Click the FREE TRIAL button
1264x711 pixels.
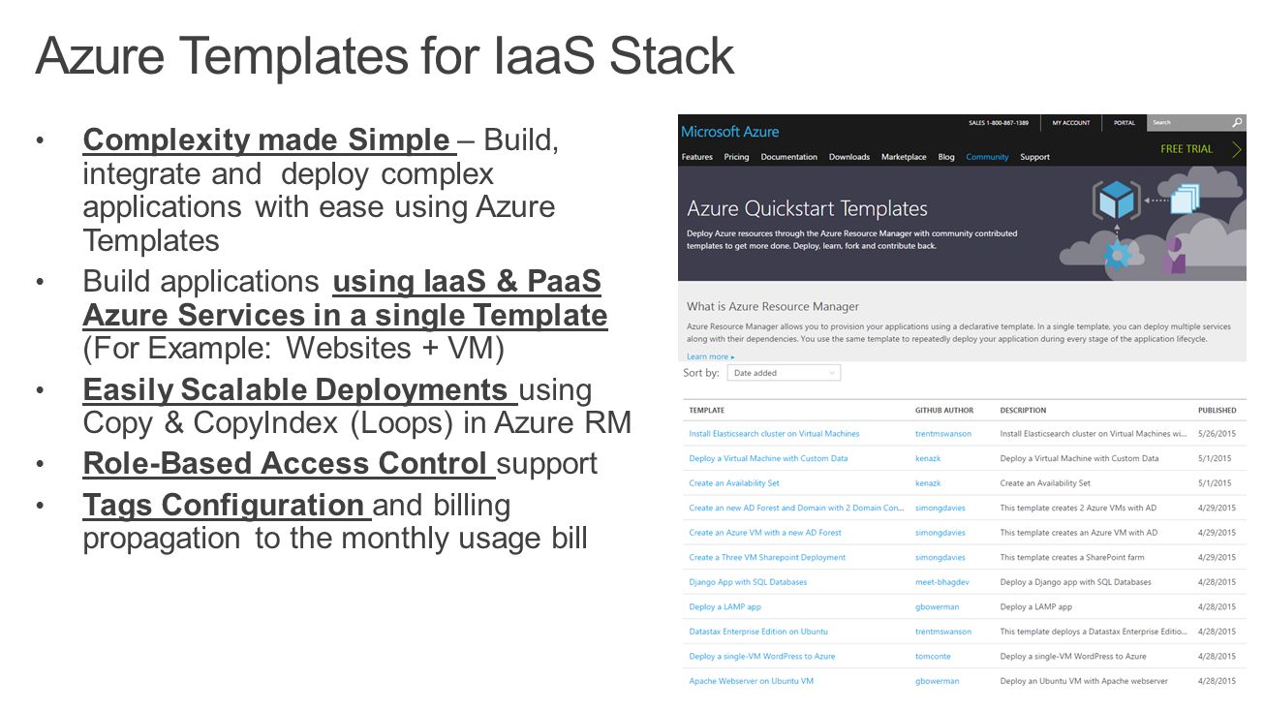tap(1187, 149)
